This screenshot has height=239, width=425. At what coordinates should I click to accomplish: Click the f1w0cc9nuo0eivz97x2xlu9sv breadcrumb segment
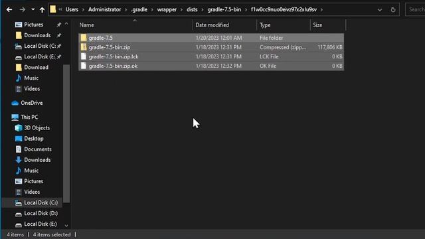(x=284, y=9)
